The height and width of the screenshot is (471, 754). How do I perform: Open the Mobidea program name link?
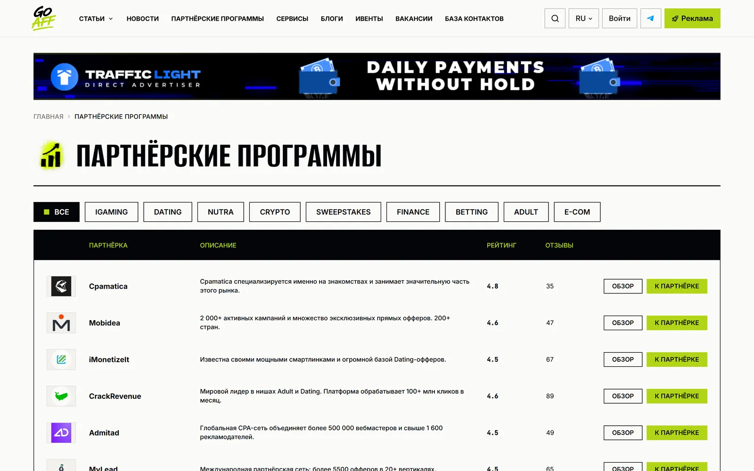pyautogui.click(x=105, y=323)
